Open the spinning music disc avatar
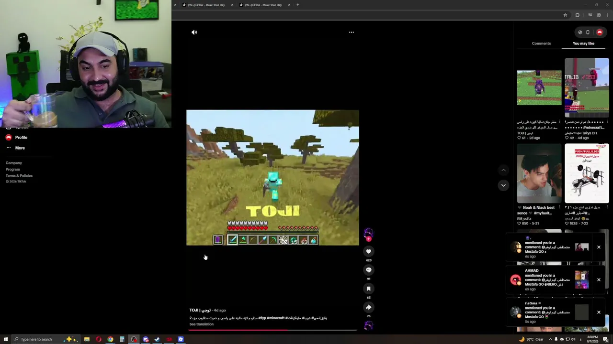The height and width of the screenshot is (344, 613). [x=368, y=326]
